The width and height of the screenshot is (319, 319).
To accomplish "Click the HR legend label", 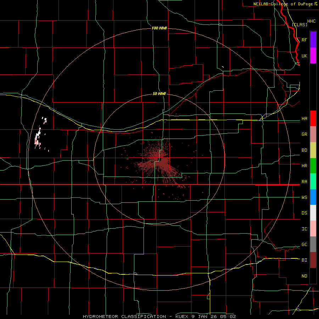I will click(304, 166).
